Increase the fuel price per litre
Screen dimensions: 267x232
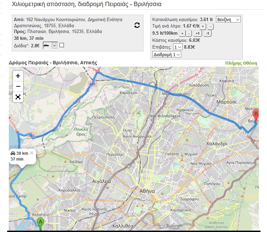(x=202, y=27)
